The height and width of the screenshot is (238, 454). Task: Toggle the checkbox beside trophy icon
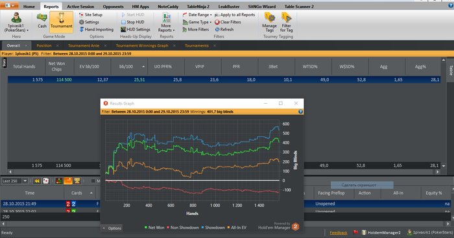click(93, 181)
